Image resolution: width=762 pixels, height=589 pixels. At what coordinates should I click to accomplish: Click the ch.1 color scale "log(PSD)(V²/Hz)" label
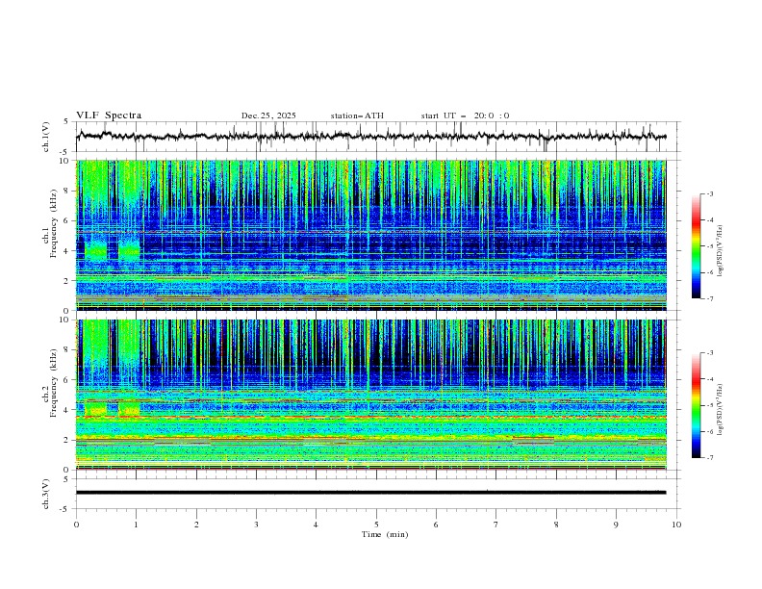click(720, 251)
